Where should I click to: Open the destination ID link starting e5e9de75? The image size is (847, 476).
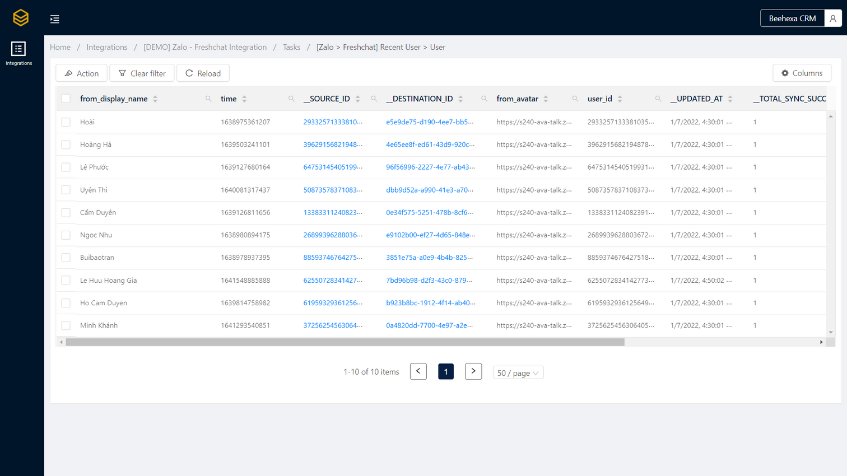pyautogui.click(x=429, y=122)
